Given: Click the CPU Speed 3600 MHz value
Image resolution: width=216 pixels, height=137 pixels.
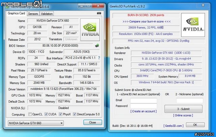Looking at the screenshot, I should pyautogui.click(x=142, y=76).
